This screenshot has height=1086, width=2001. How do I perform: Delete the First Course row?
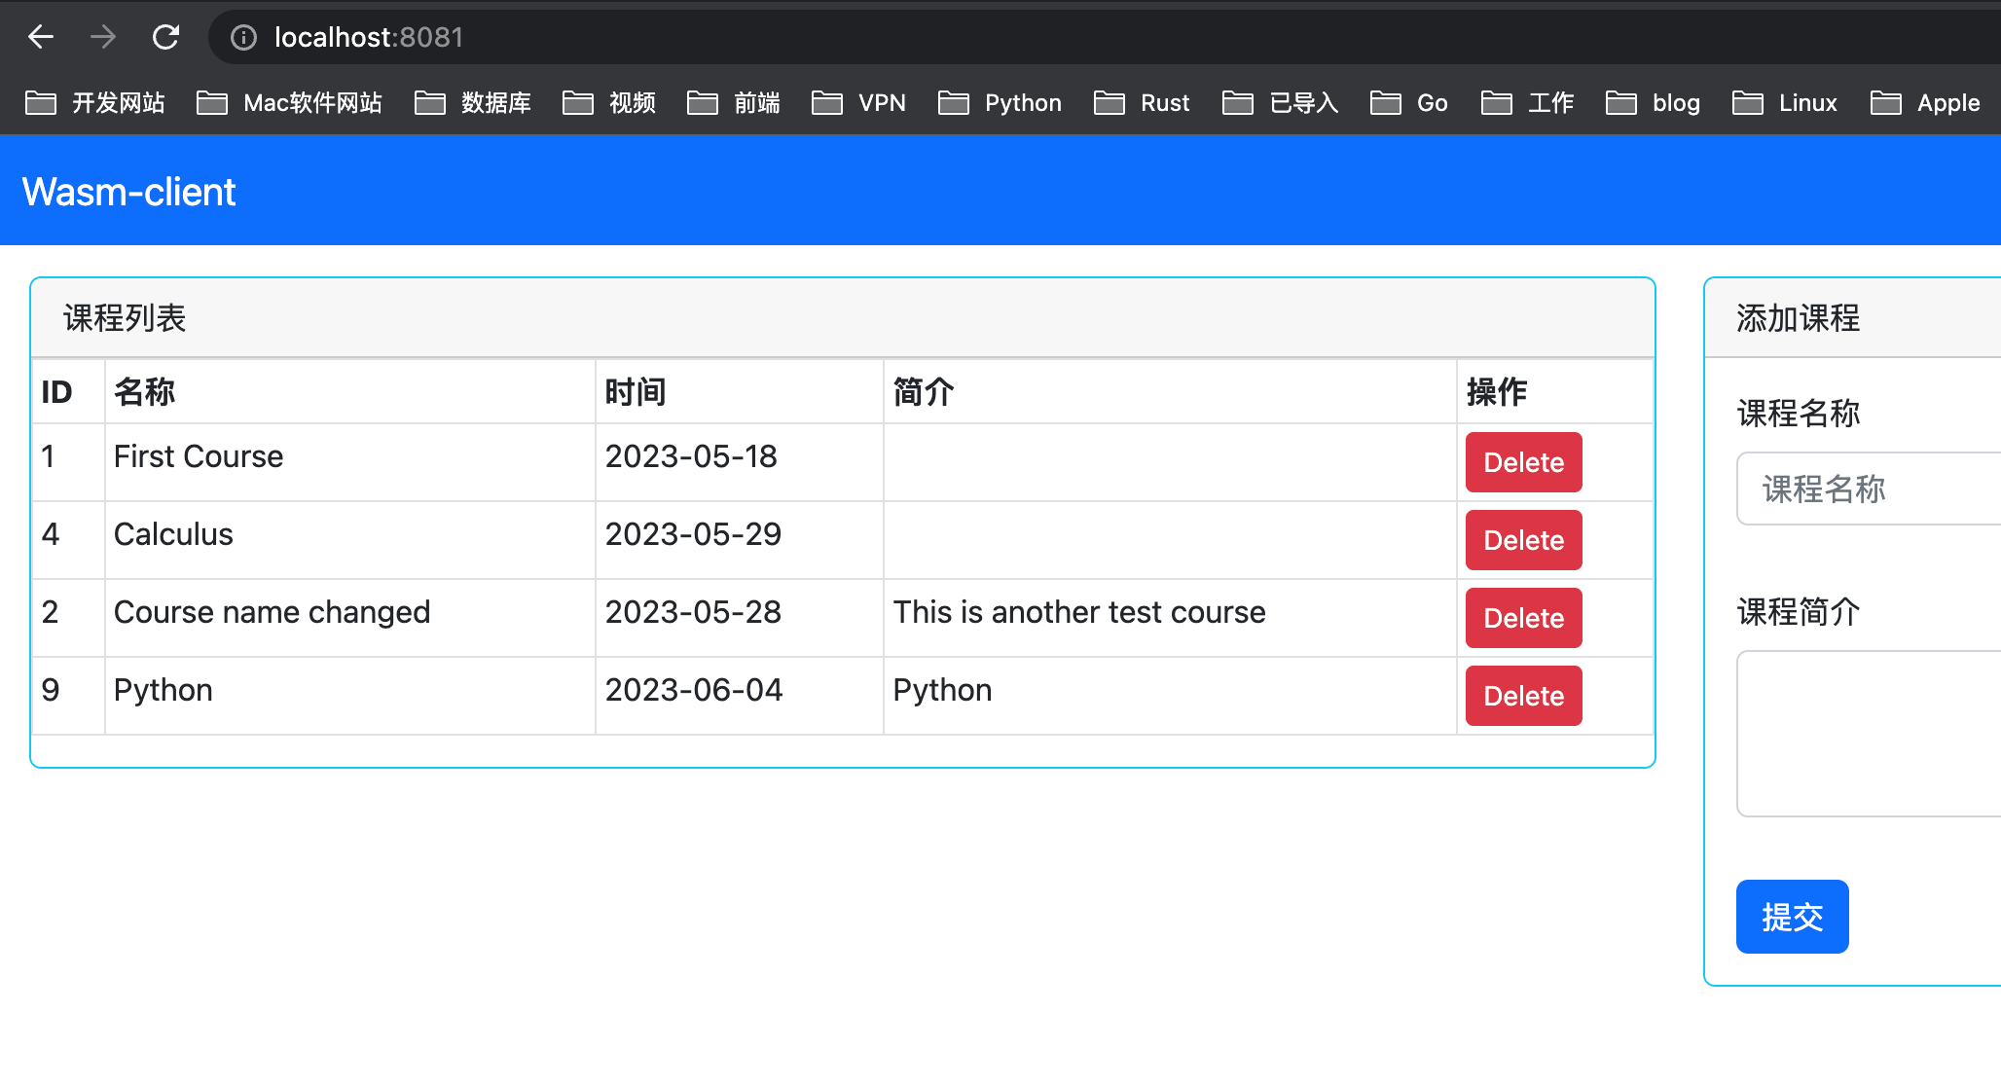(x=1523, y=462)
